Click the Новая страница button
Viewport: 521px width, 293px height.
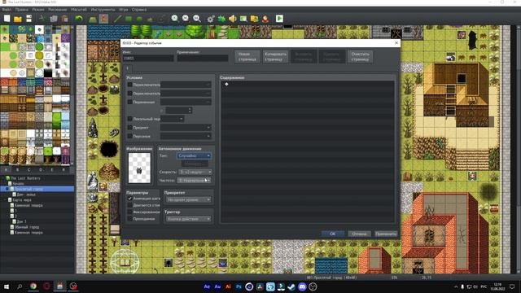click(x=247, y=56)
